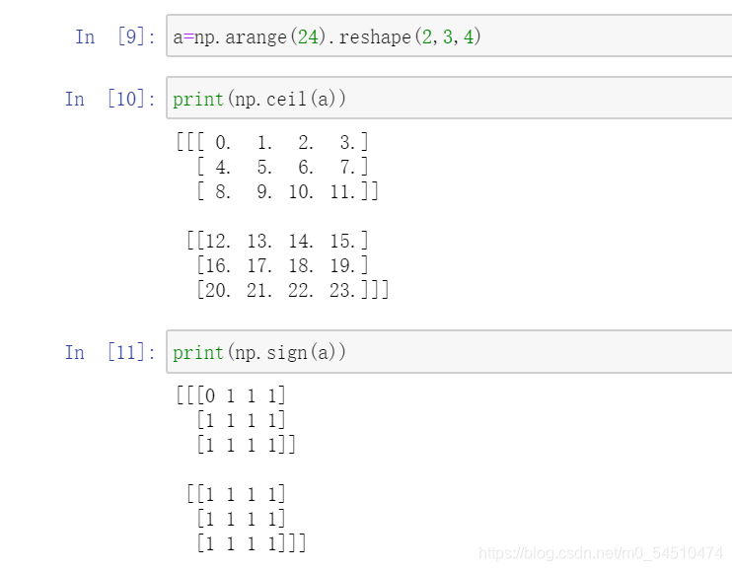Select the In [10]: prompt label

tap(110, 99)
